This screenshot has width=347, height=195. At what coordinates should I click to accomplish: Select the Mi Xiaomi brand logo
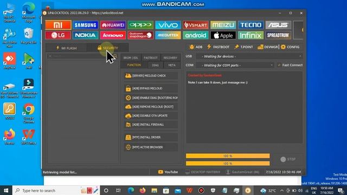click(58, 25)
